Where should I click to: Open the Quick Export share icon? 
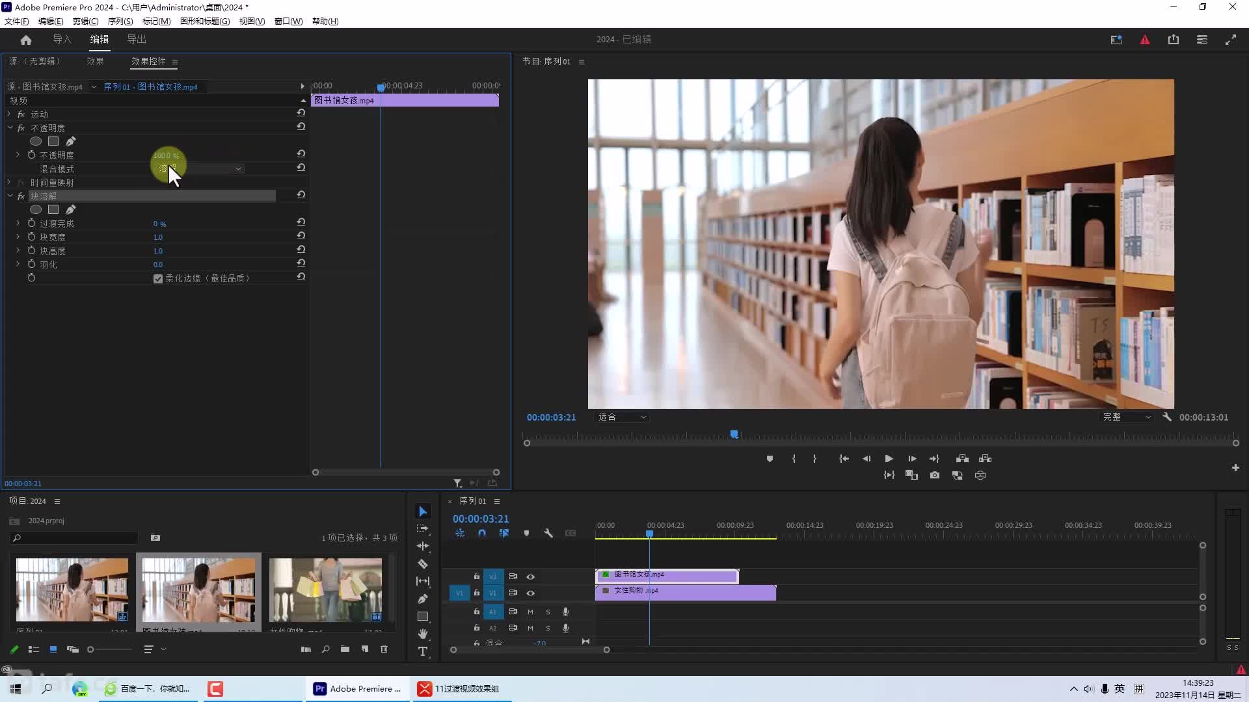[x=1174, y=40]
